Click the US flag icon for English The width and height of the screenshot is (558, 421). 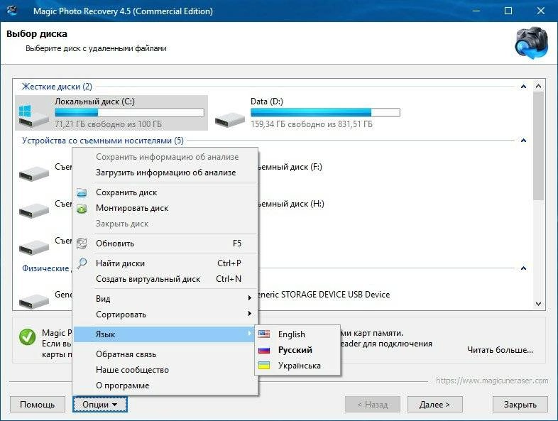[264, 334]
